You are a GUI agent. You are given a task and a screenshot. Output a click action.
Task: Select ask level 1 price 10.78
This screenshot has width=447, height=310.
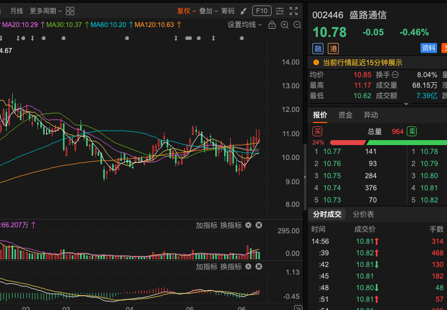pos(429,152)
